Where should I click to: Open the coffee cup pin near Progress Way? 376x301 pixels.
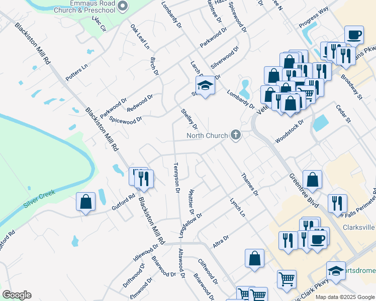click(x=354, y=35)
